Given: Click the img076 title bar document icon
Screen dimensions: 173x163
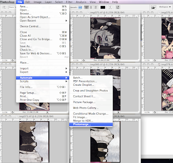Looking at the screenshot, I should pos(159,13).
